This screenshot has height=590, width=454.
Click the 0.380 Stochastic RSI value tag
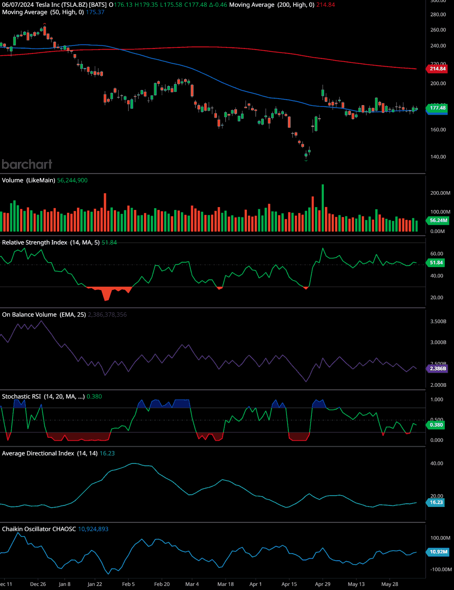pyautogui.click(x=436, y=425)
